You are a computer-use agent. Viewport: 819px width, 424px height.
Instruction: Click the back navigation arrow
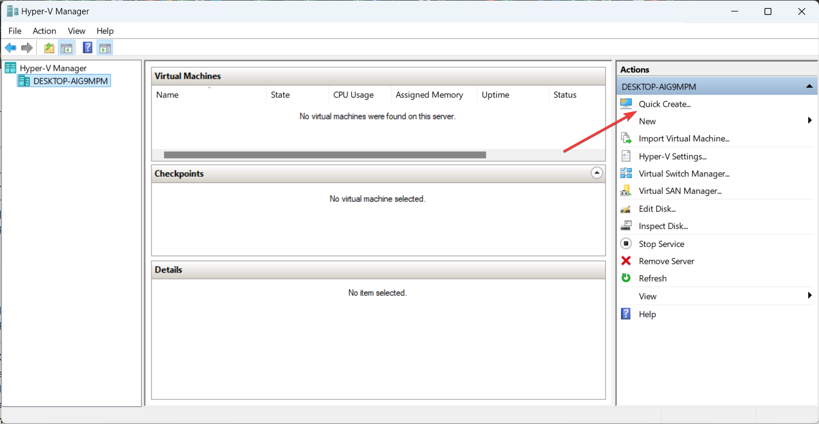(10, 48)
